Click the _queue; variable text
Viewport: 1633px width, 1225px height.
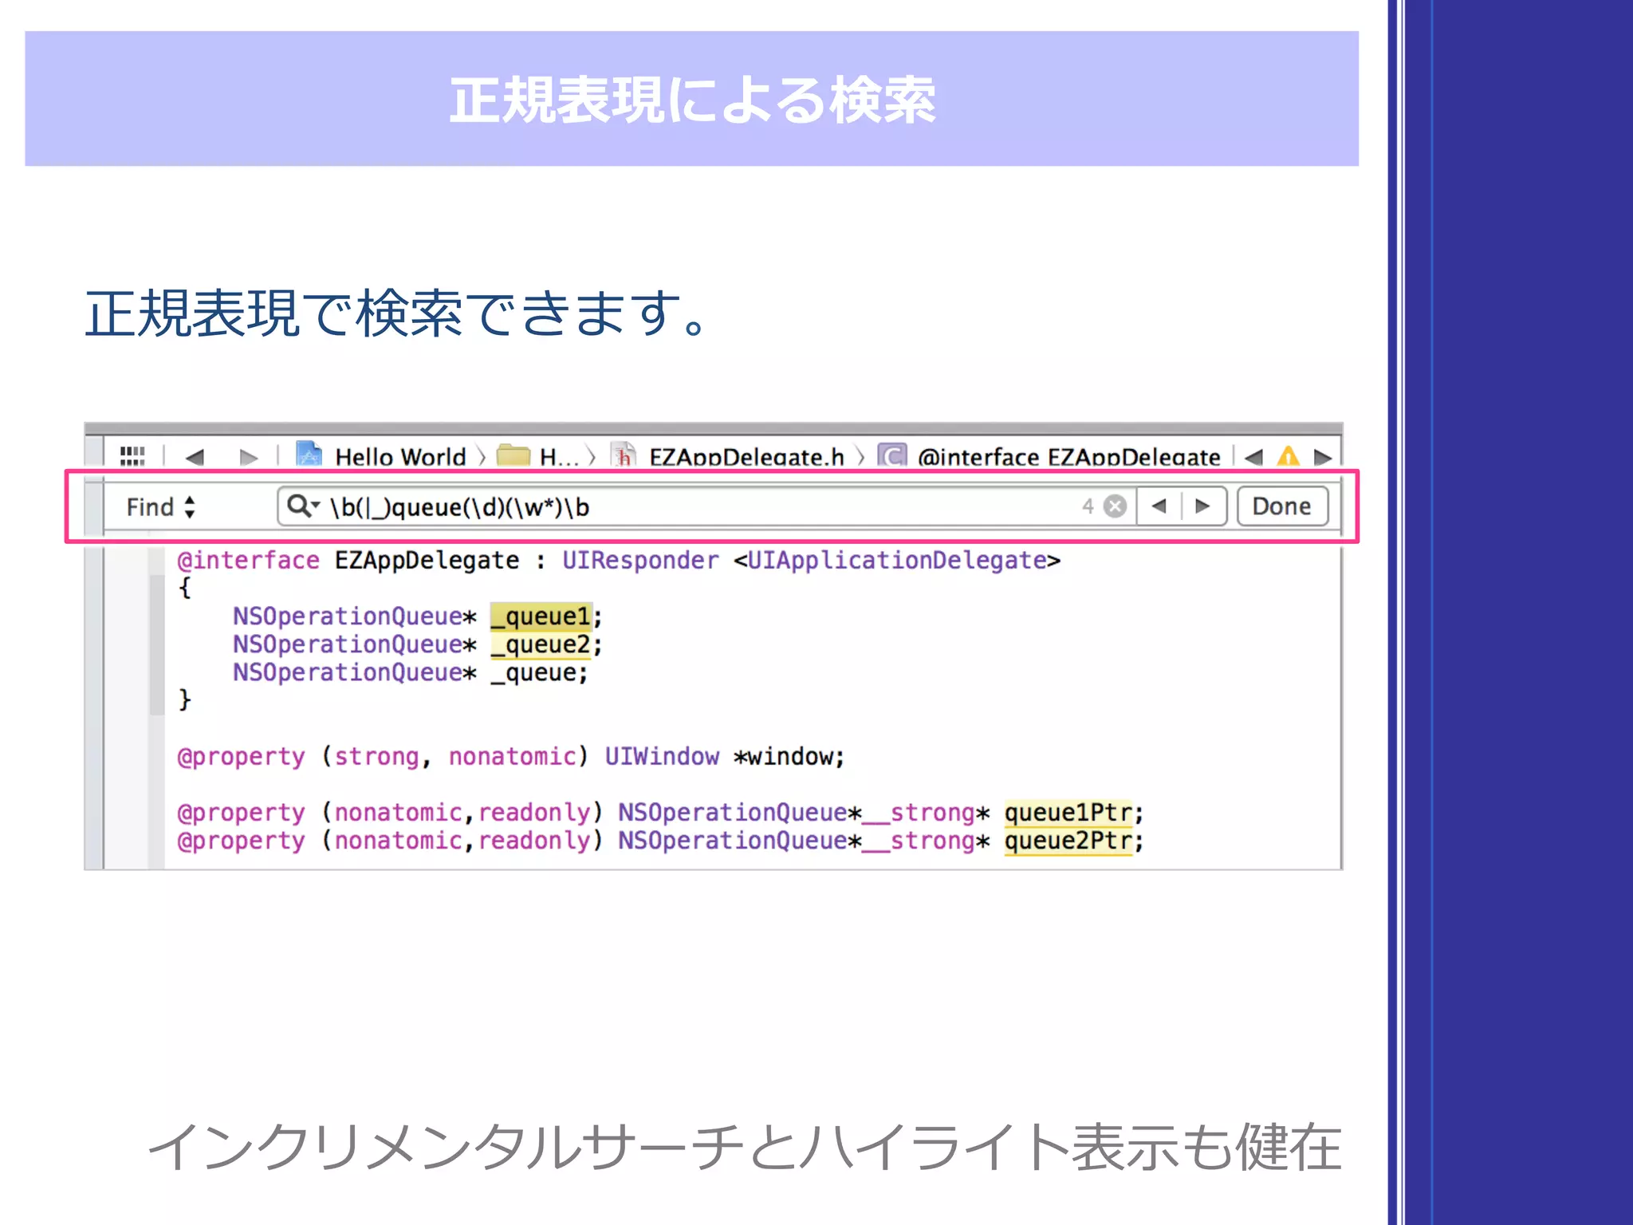click(x=539, y=673)
